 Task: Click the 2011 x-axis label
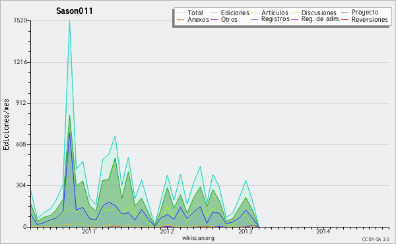(89, 231)
